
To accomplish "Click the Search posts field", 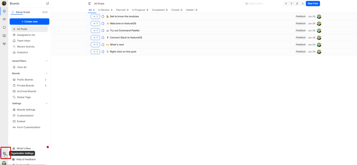I will point(263,3).
